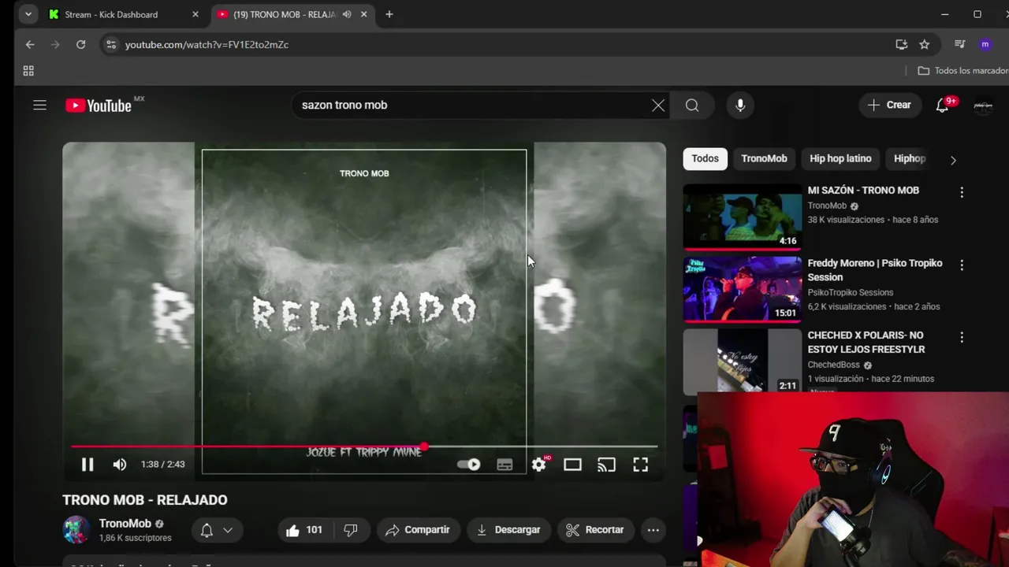This screenshot has width=1009, height=567.
Task: Open the TronoMob channel name link
Action: click(125, 524)
